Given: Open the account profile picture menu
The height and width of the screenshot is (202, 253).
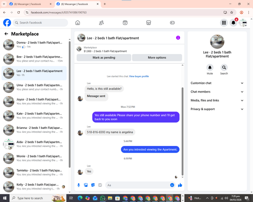Looking at the screenshot, I should click(243, 23).
